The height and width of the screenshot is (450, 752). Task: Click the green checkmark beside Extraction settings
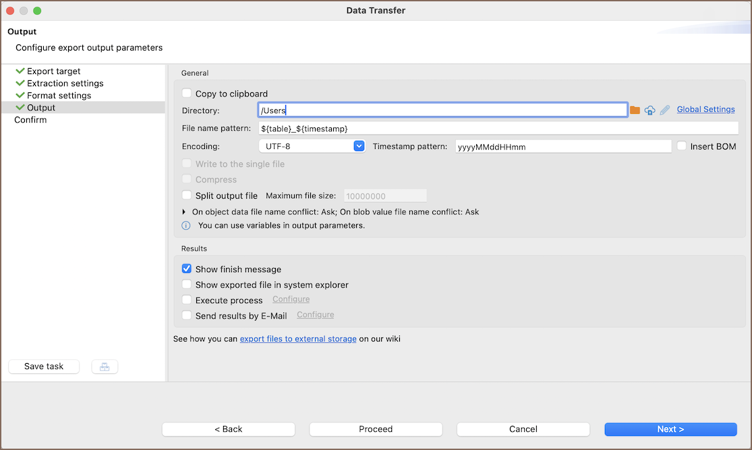click(20, 83)
